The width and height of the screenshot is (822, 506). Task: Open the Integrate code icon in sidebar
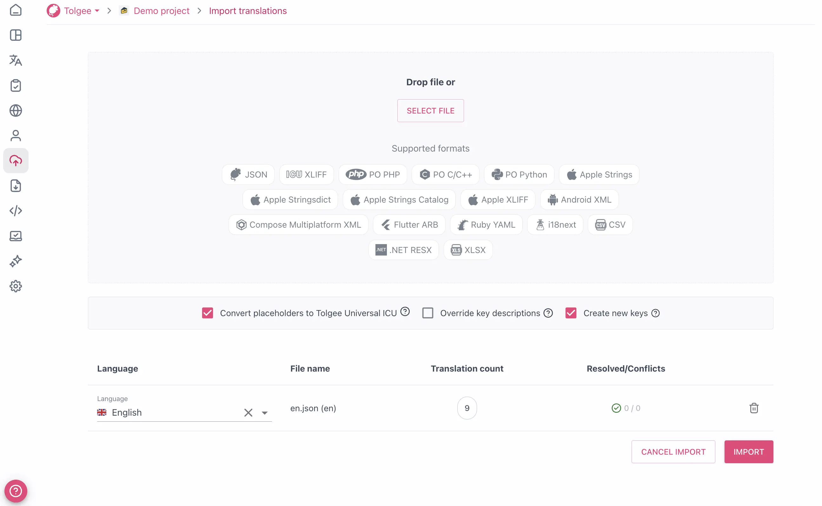(16, 211)
